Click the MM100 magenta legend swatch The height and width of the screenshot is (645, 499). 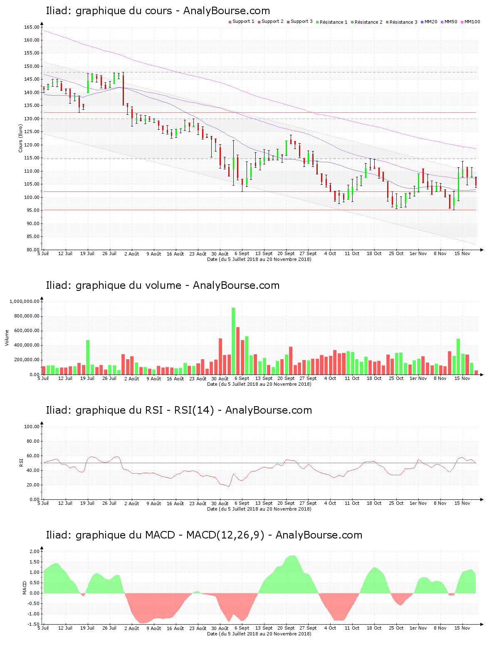point(462,22)
